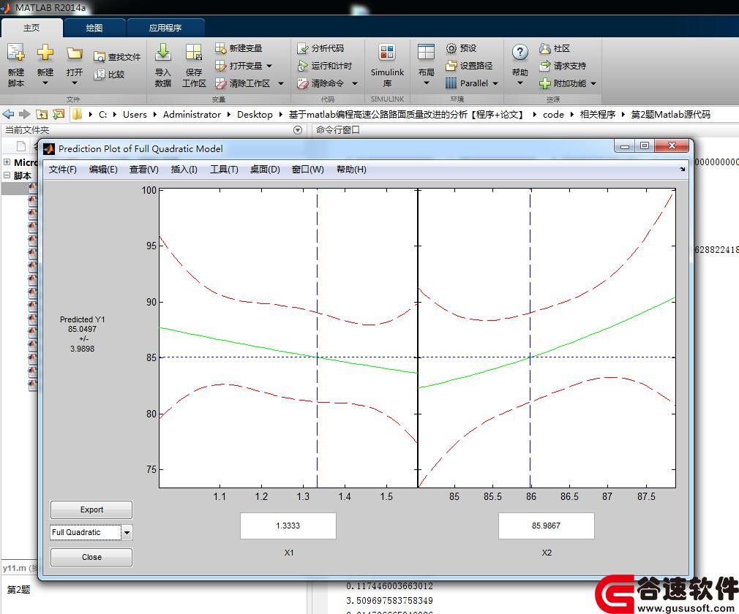This screenshot has width=739, height=614.
Task: Open the dropdown arrow under New (新建)
Action: [45, 83]
